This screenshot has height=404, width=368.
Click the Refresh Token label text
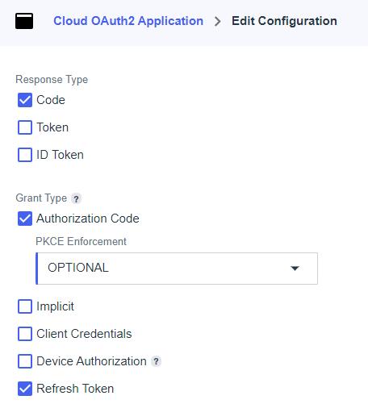coord(75,389)
